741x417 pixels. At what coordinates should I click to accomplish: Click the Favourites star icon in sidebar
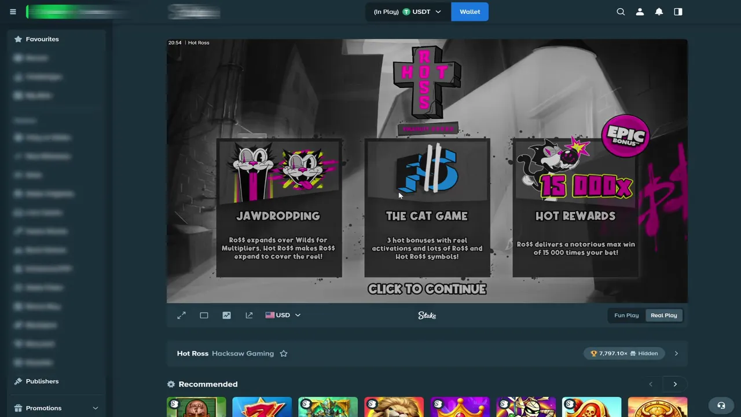[x=18, y=39]
